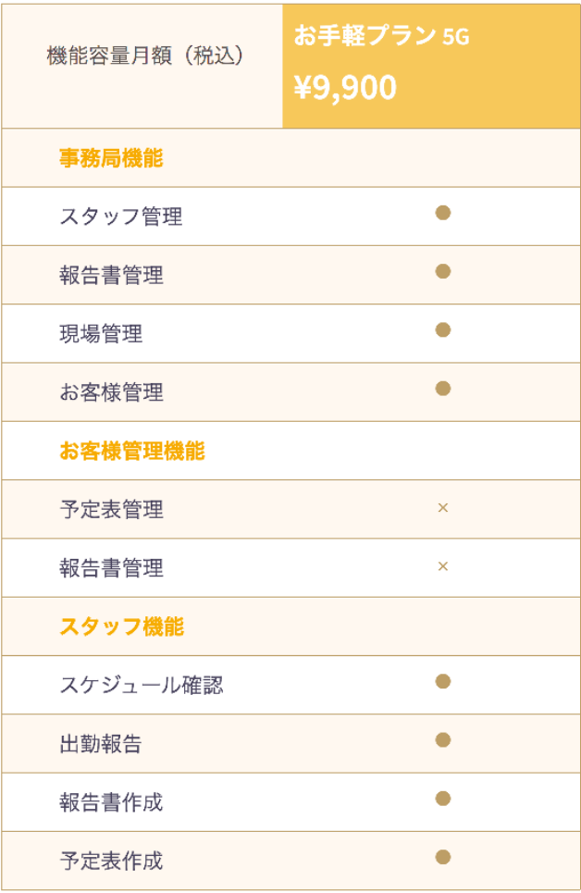Click the dot icon in the スタッフ管理 row

[442, 213]
